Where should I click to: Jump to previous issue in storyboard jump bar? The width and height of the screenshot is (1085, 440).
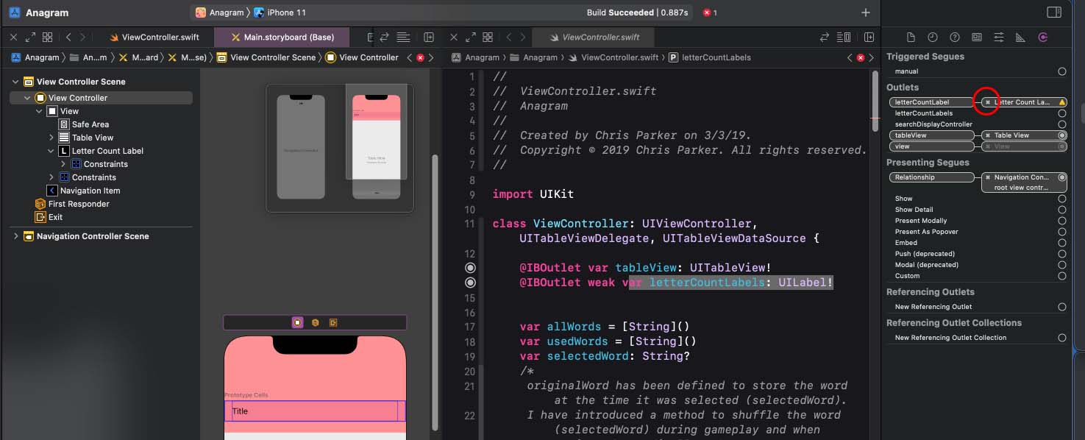tap(410, 57)
